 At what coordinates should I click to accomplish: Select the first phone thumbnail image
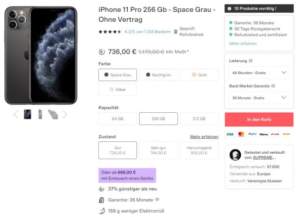pos(28,114)
